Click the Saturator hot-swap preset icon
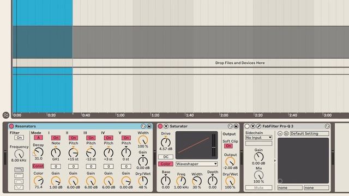Viewport: 349px width, 196px height. (x=230, y=126)
